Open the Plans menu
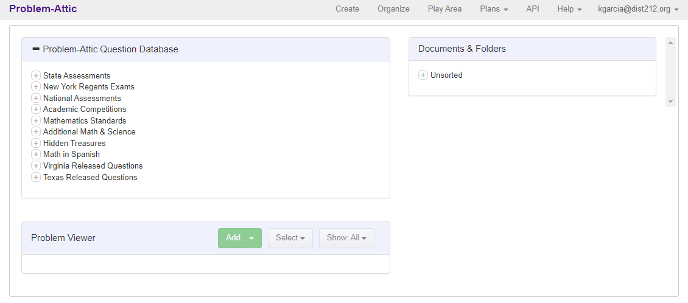The height and width of the screenshot is (303, 688). click(494, 9)
